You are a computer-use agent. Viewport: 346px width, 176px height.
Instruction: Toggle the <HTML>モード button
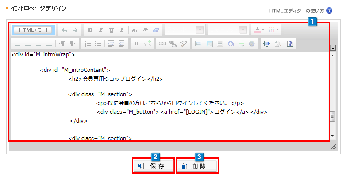(x=33, y=30)
